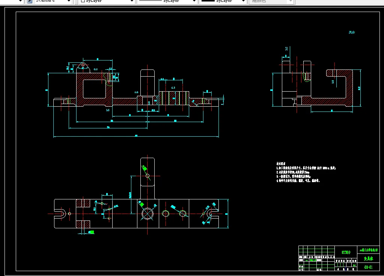Select the 技术要求 heading text in the drawing
The height and width of the screenshot is (276, 384).
(x=281, y=164)
